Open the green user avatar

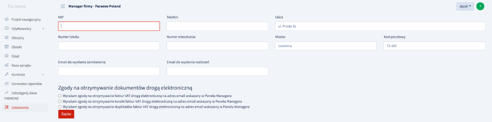(480, 6)
